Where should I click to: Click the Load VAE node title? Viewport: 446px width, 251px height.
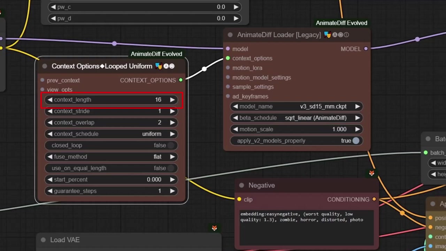[x=65, y=240]
